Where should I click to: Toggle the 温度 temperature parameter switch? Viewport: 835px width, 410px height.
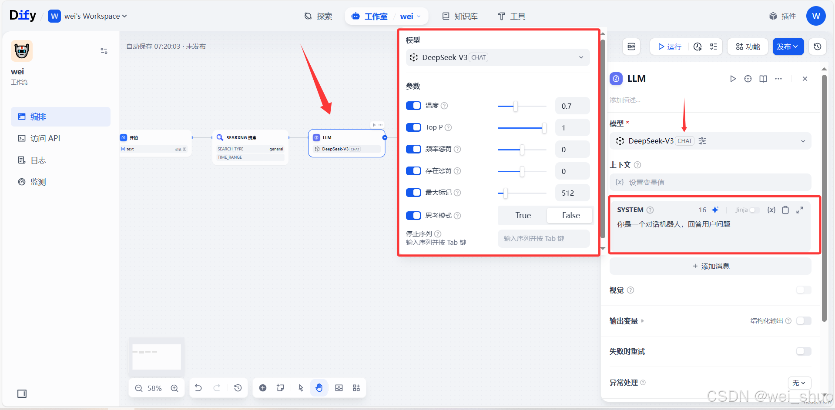(413, 106)
